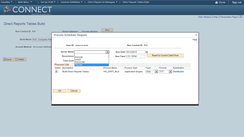Choose PSNT in the server list
This screenshot has height=137, width=244.
click(91, 60)
